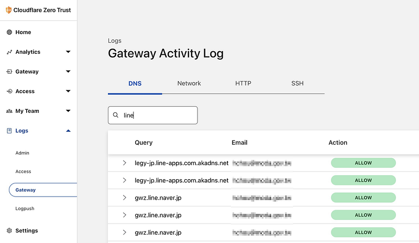Expand the last gwz.line.naver.jp row
Viewport: 419px width, 243px height.
[x=124, y=233]
